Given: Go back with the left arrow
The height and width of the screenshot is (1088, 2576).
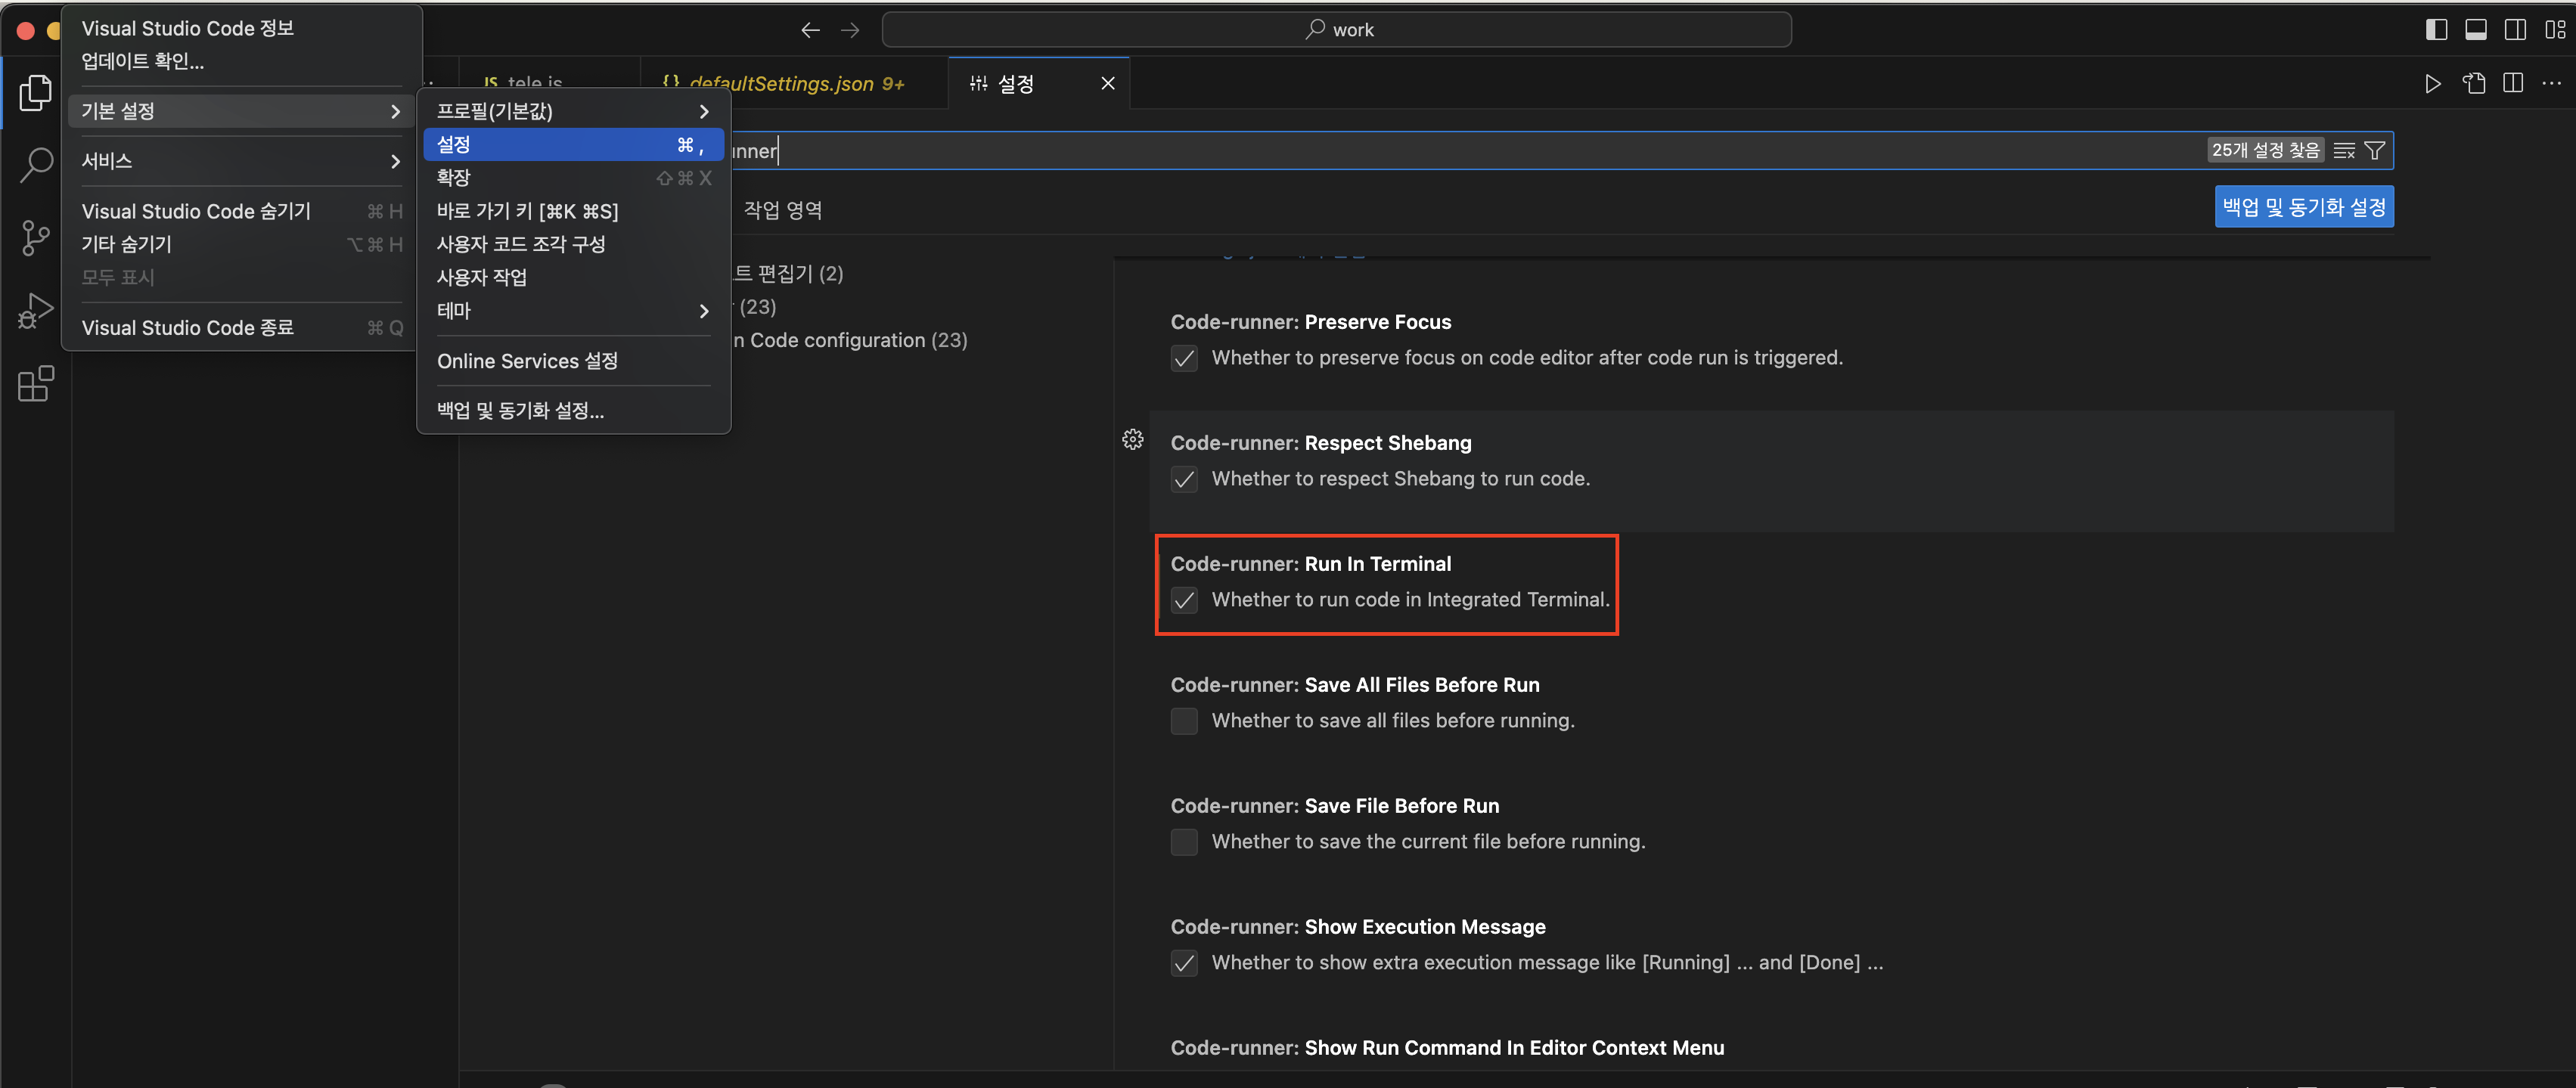Looking at the screenshot, I should [810, 30].
